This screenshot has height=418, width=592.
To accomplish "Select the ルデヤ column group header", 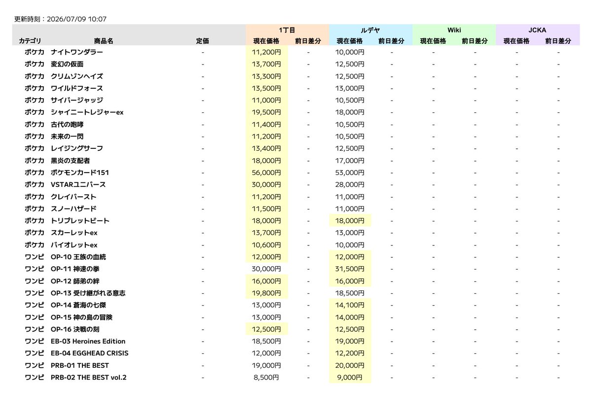I will [370, 30].
